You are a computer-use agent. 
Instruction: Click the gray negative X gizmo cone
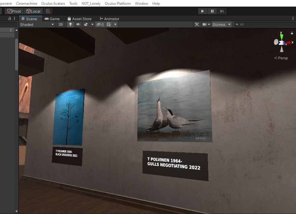click(276, 42)
